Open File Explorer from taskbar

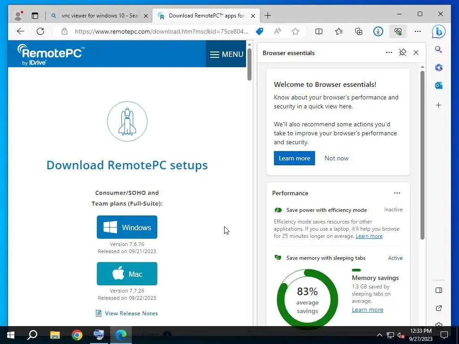(55, 335)
